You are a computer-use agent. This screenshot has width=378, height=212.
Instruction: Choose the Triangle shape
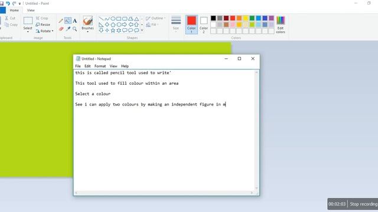pos(136,19)
